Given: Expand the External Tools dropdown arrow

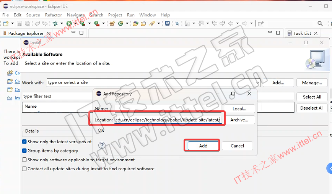Looking at the screenshot, I should [103, 23].
